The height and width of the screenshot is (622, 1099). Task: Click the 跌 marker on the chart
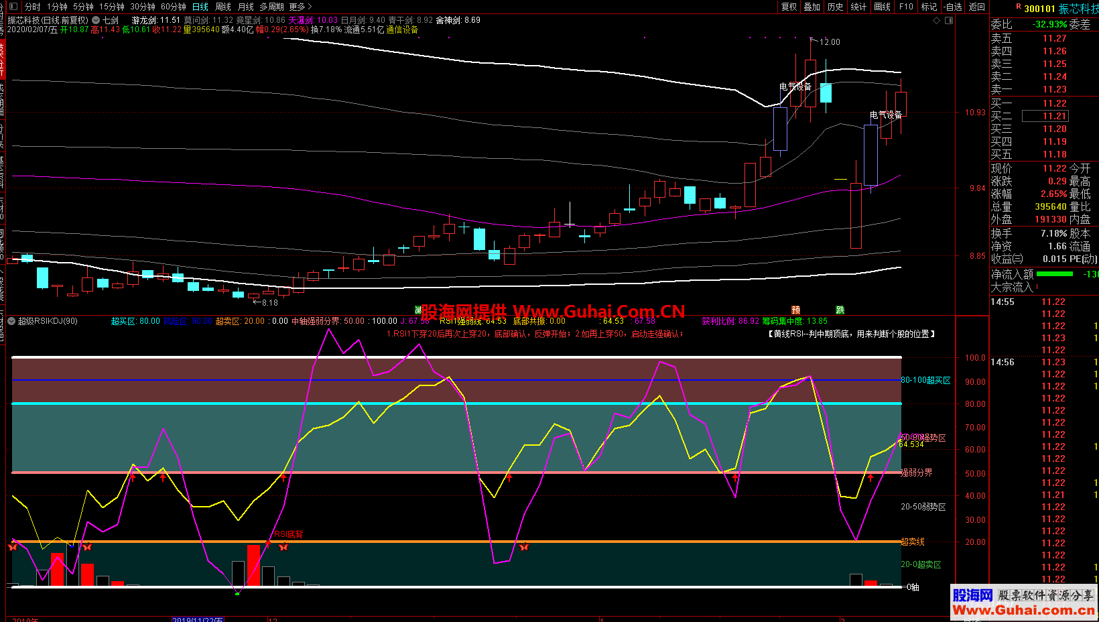(x=840, y=310)
